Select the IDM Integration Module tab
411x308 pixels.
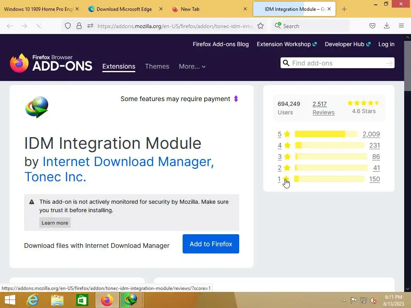(294, 9)
